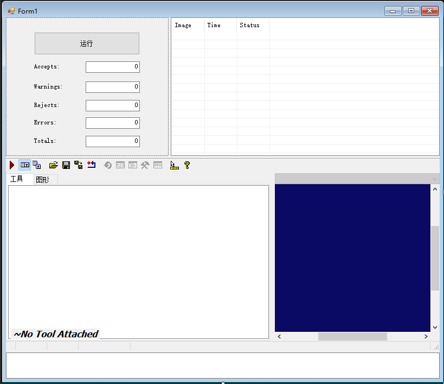Click the Accepts: label
Viewport: 444px width, 384px height.
[47, 67]
